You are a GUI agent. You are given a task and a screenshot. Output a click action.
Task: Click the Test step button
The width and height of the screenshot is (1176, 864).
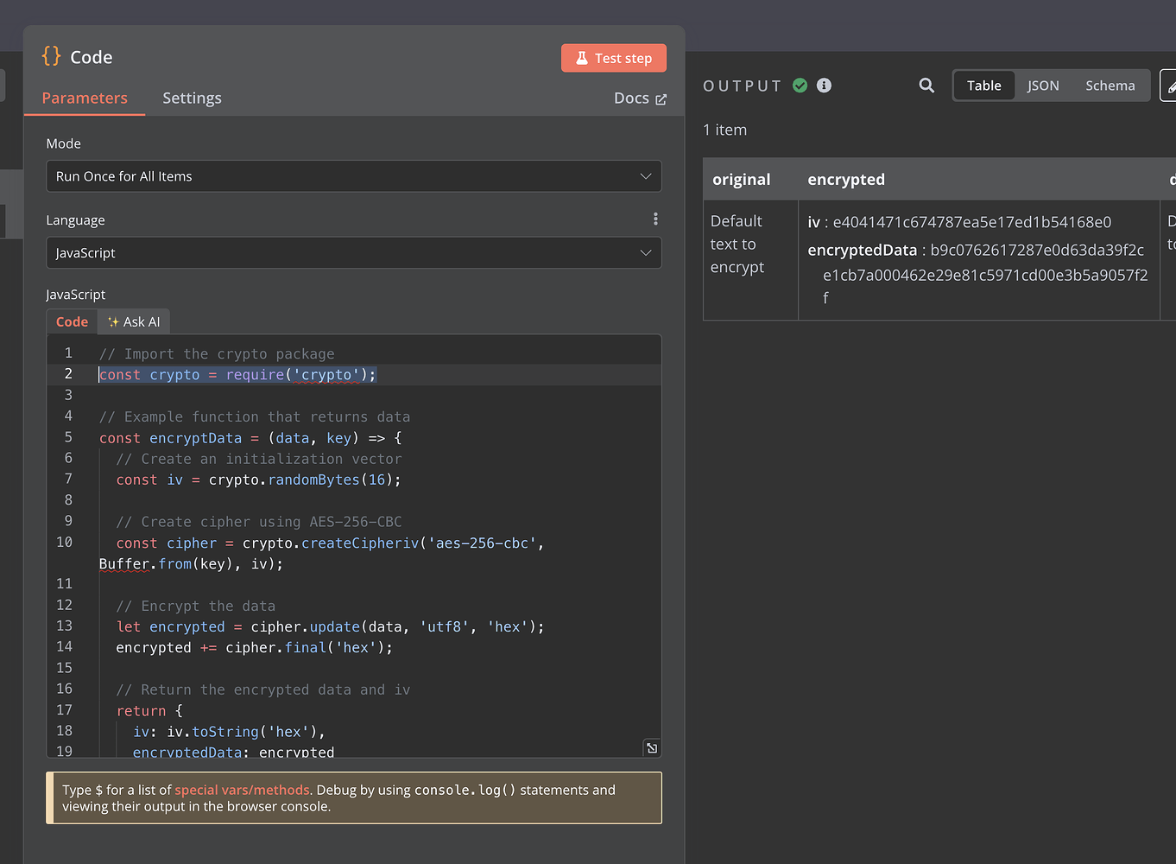click(x=613, y=57)
